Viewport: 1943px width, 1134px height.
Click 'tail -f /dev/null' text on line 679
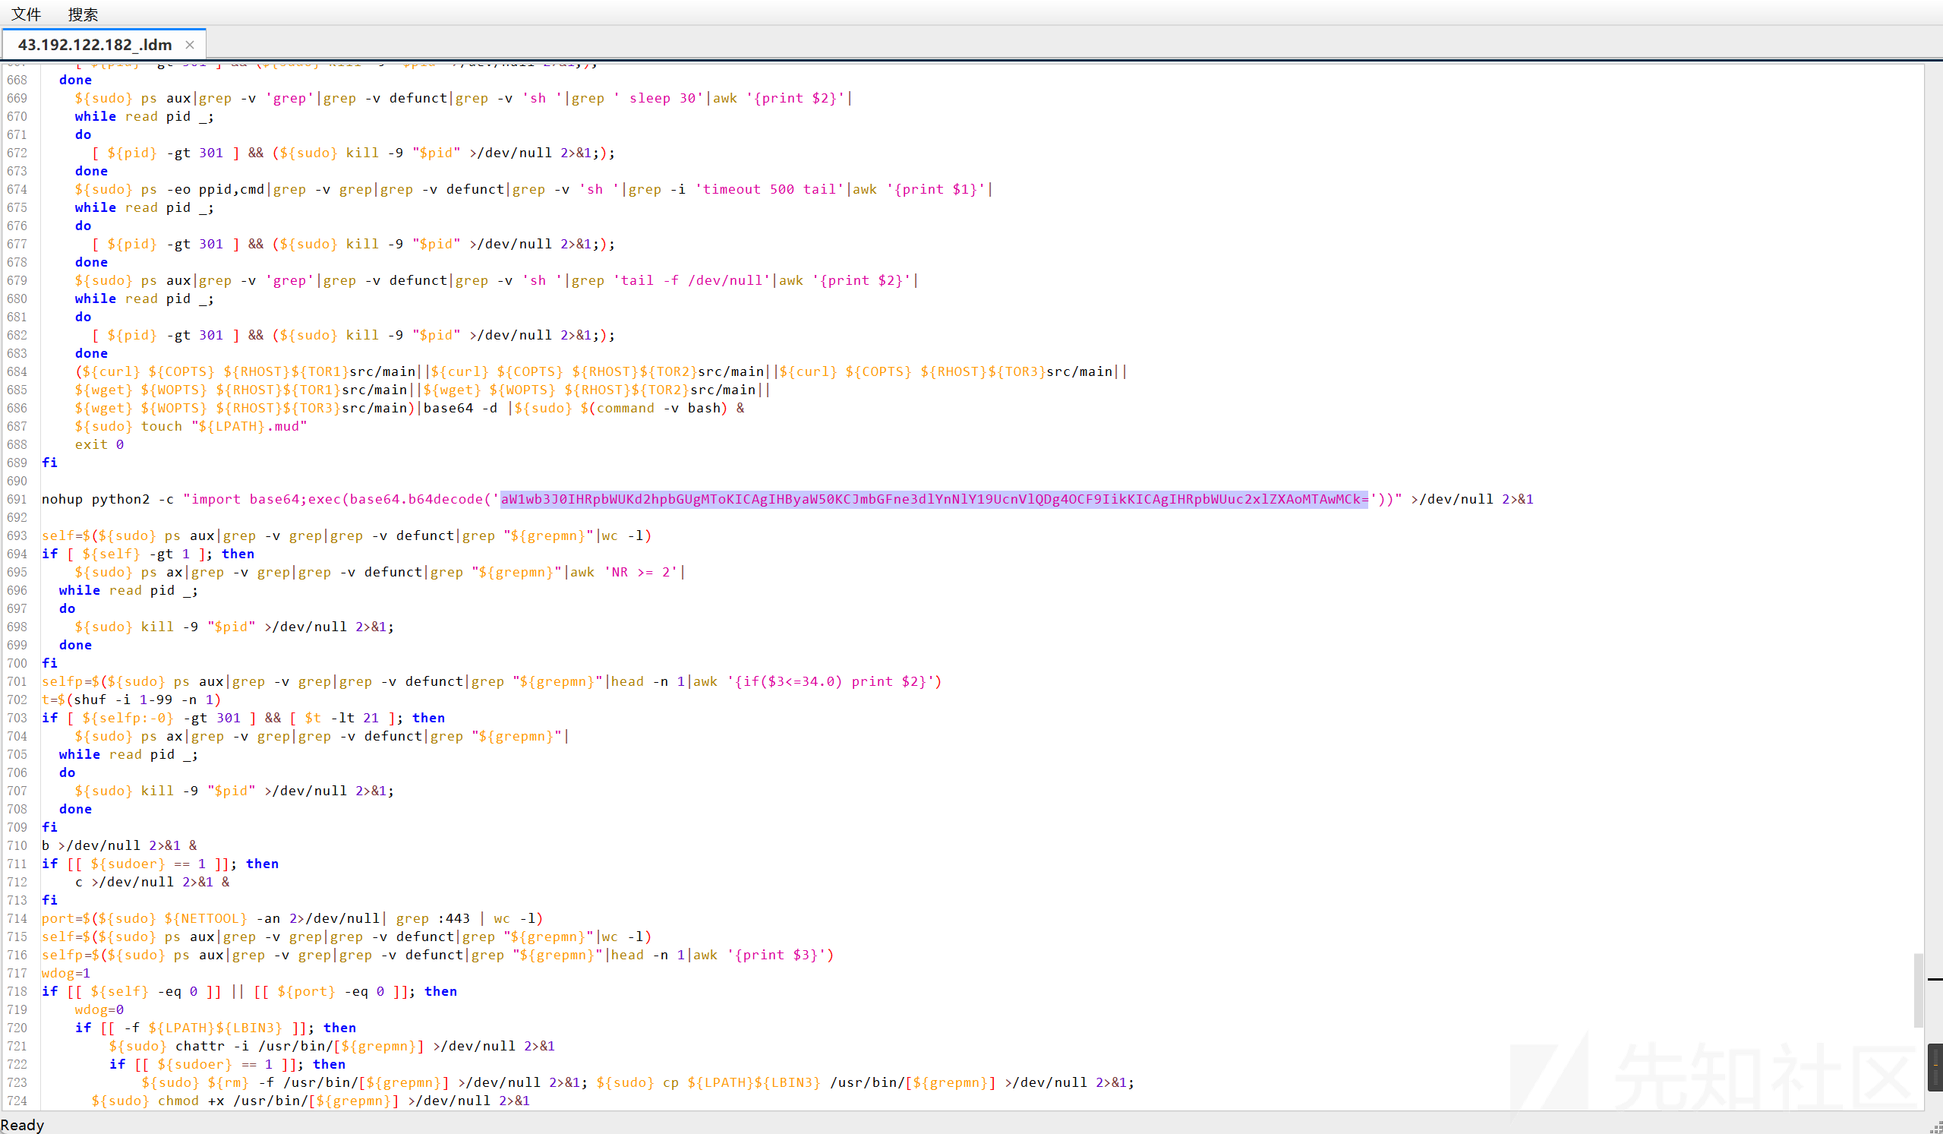(692, 280)
